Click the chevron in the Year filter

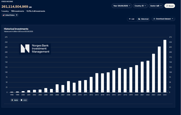[x=130, y=6]
